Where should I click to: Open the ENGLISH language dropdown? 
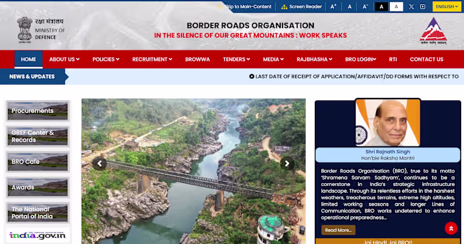point(447,6)
